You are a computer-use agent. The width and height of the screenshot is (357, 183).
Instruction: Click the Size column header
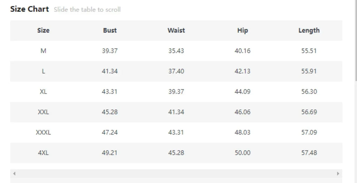tap(43, 30)
